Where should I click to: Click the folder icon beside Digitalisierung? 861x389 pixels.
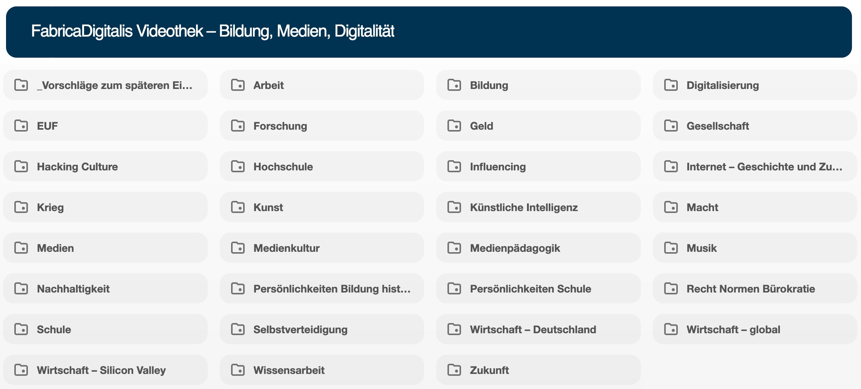(671, 85)
